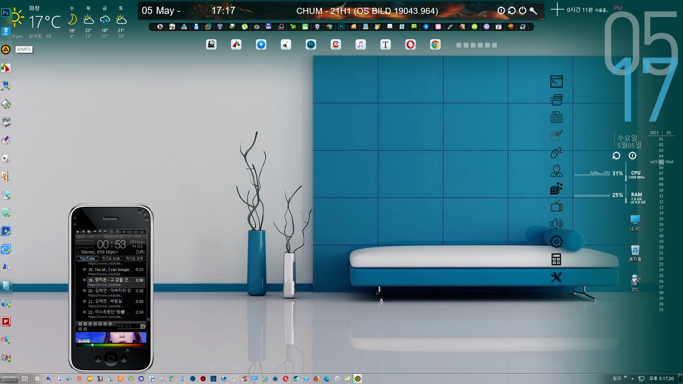The image size is (683, 384).
Task: Open the command prompt icon on blue panel
Action: pyautogui.click(x=556, y=82)
